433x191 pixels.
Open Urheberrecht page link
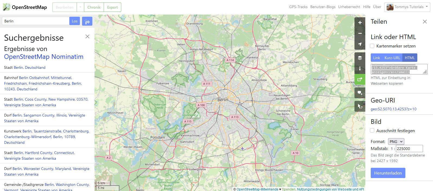[349, 7]
